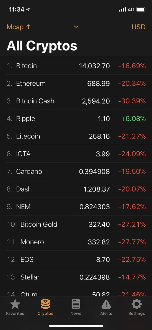Open the Monero listing
Screen dimensions: 152x330
[x=76, y=242]
